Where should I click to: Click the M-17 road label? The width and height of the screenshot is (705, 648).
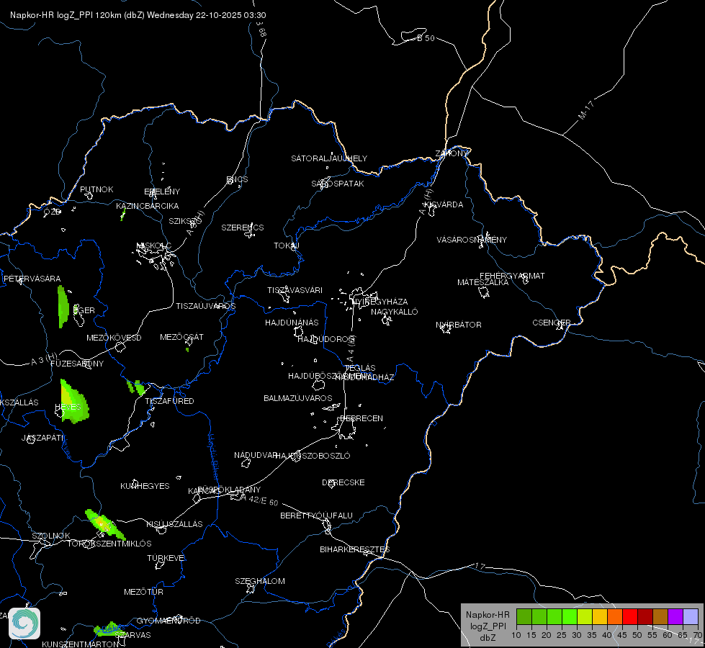[x=586, y=110]
